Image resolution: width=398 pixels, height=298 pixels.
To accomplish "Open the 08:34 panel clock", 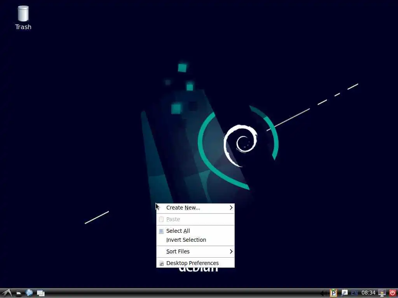I will click(x=368, y=293).
